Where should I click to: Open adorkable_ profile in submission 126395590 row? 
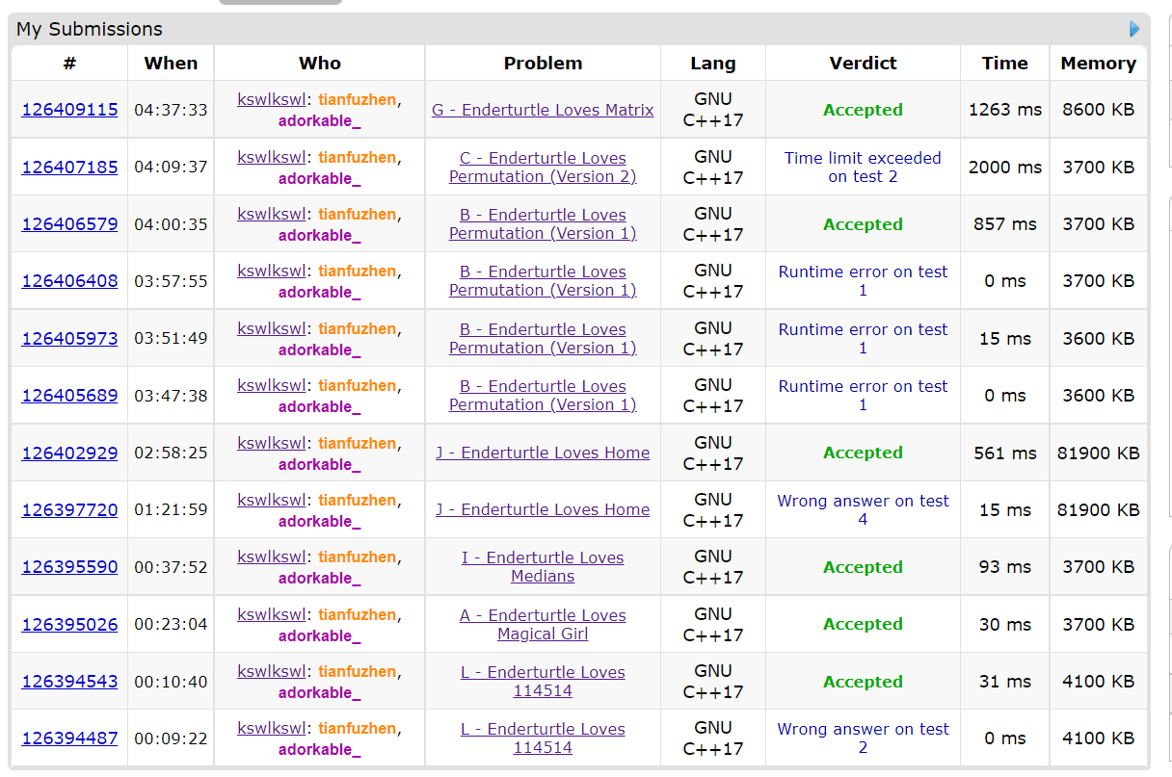pos(320,578)
